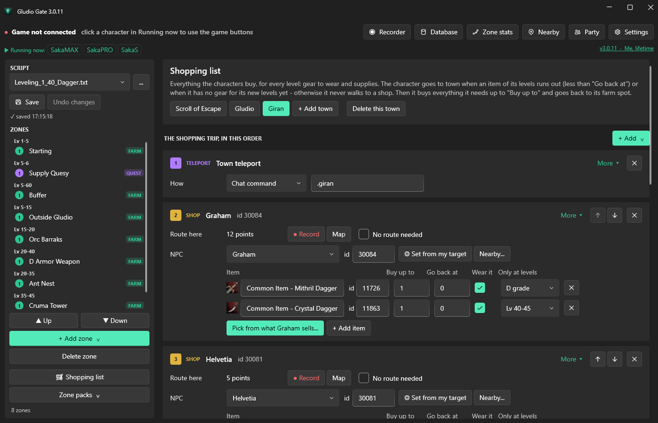
Task: Browse for a script file with the ellipsis button
Action: [141, 82]
